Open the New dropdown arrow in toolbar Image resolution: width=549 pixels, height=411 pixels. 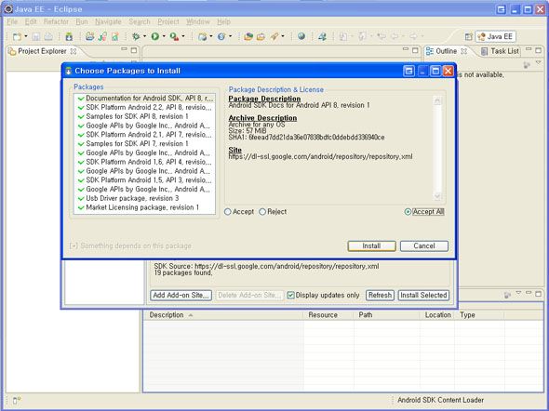pos(26,36)
